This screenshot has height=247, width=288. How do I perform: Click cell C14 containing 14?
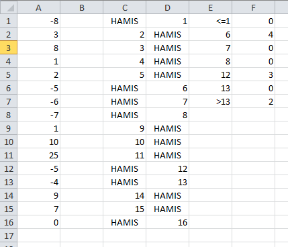tap(125, 195)
